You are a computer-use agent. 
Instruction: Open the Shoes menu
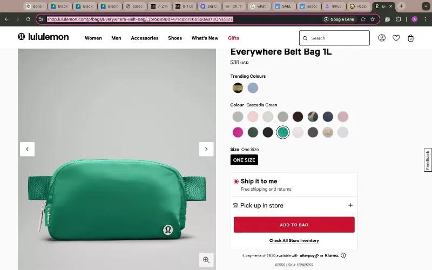[175, 38]
